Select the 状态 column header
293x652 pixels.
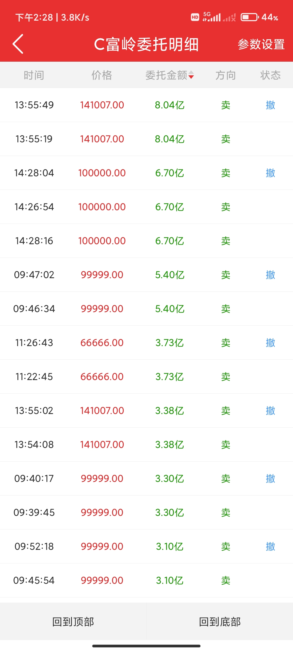coord(270,75)
